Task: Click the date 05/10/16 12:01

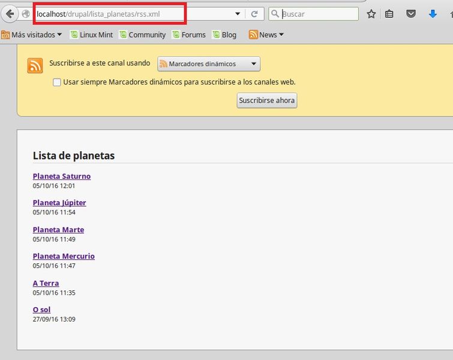Action: [54, 186]
